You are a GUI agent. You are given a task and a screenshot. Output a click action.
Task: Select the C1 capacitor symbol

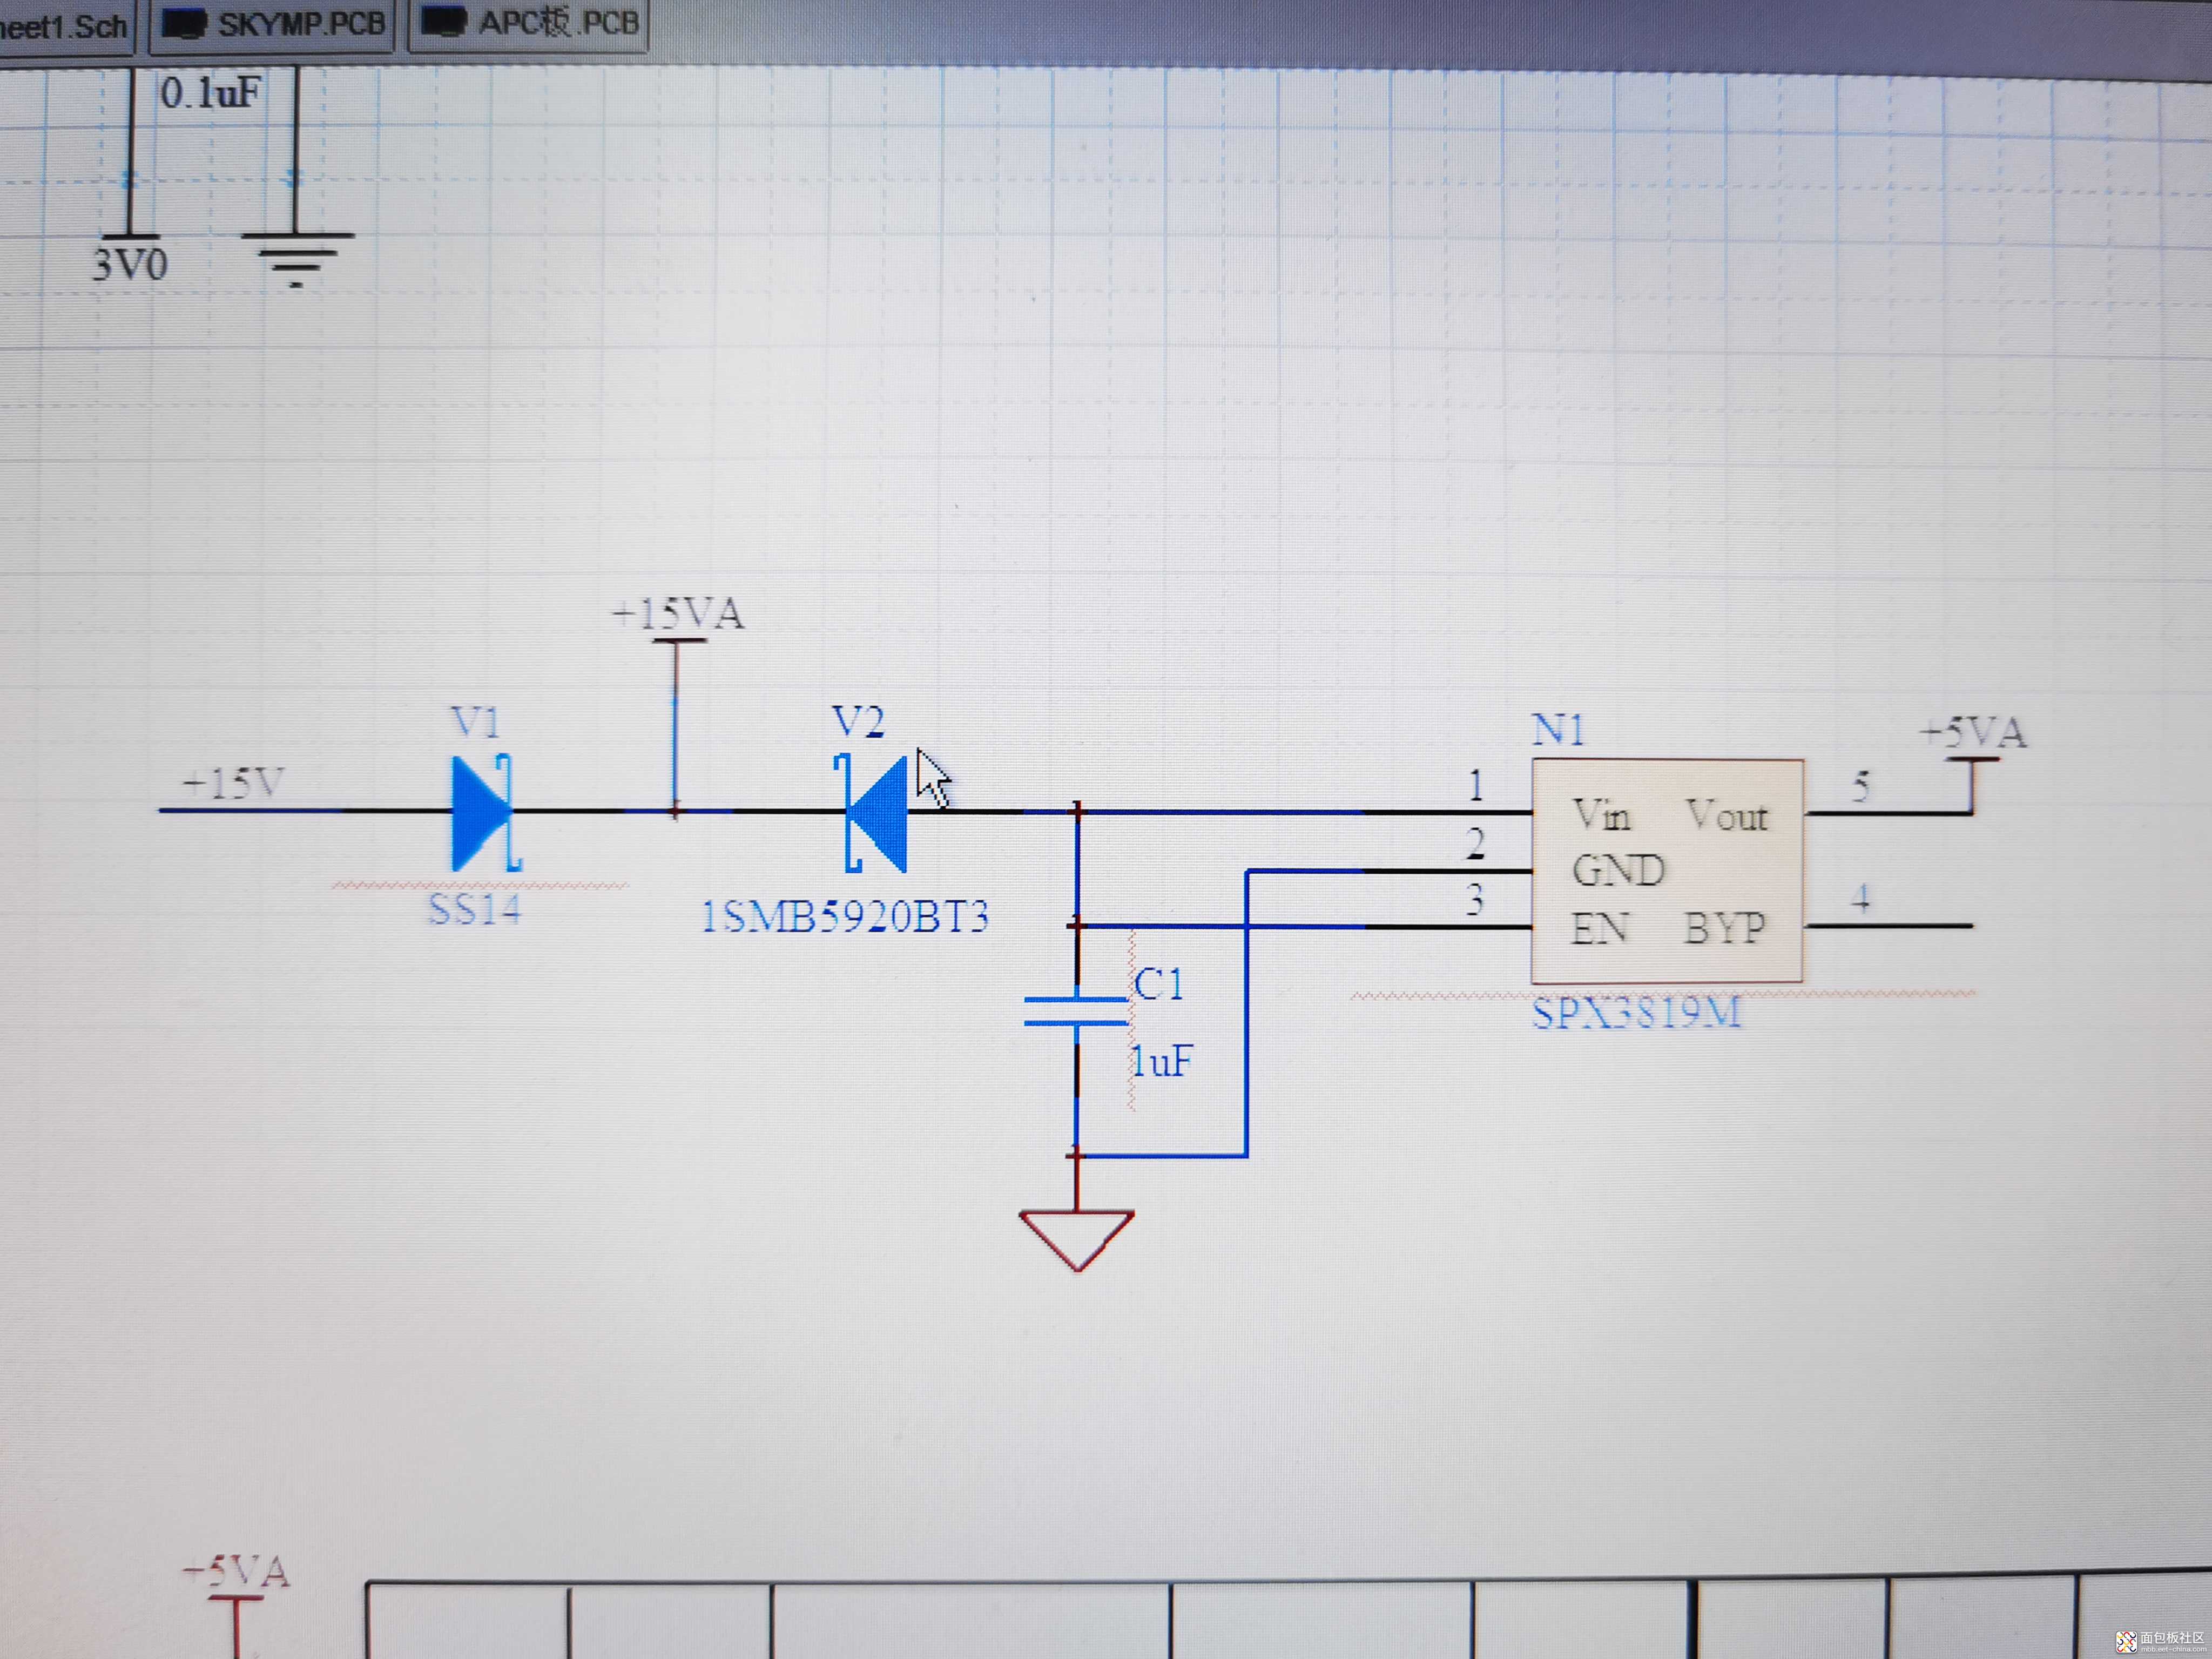coord(1076,1011)
